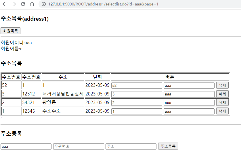Click the aaa id field in 주소등록 form
The image size is (241, 161).
pos(26,147)
